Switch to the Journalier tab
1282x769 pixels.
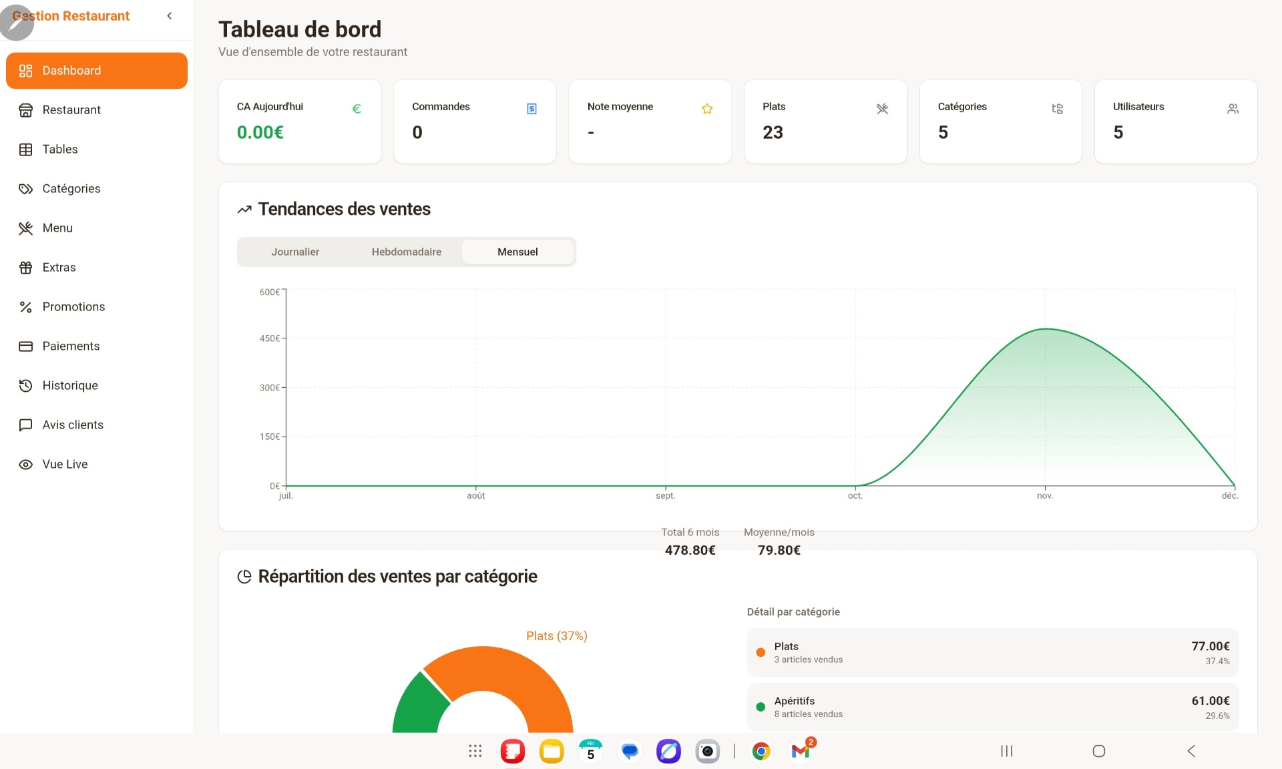(295, 252)
